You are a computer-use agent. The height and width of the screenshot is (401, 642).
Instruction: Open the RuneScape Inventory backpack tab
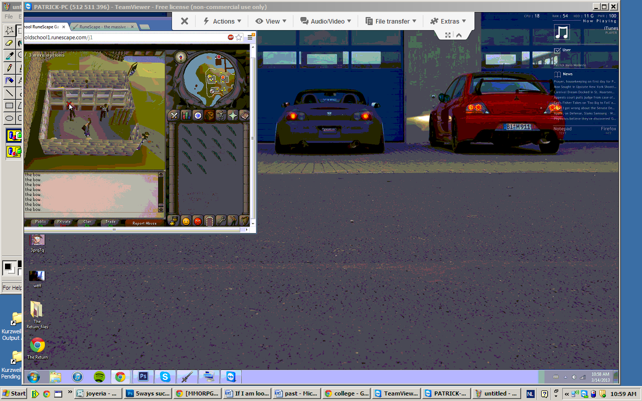click(210, 116)
